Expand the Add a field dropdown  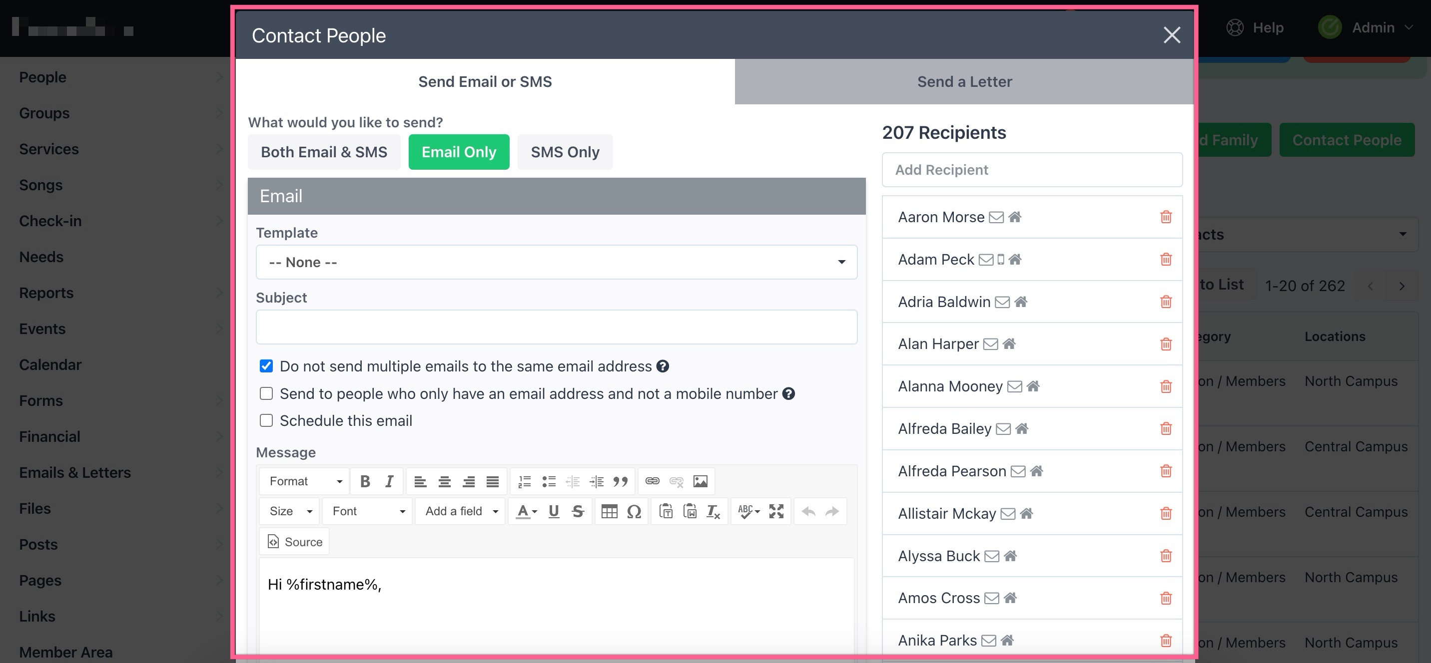pos(461,511)
